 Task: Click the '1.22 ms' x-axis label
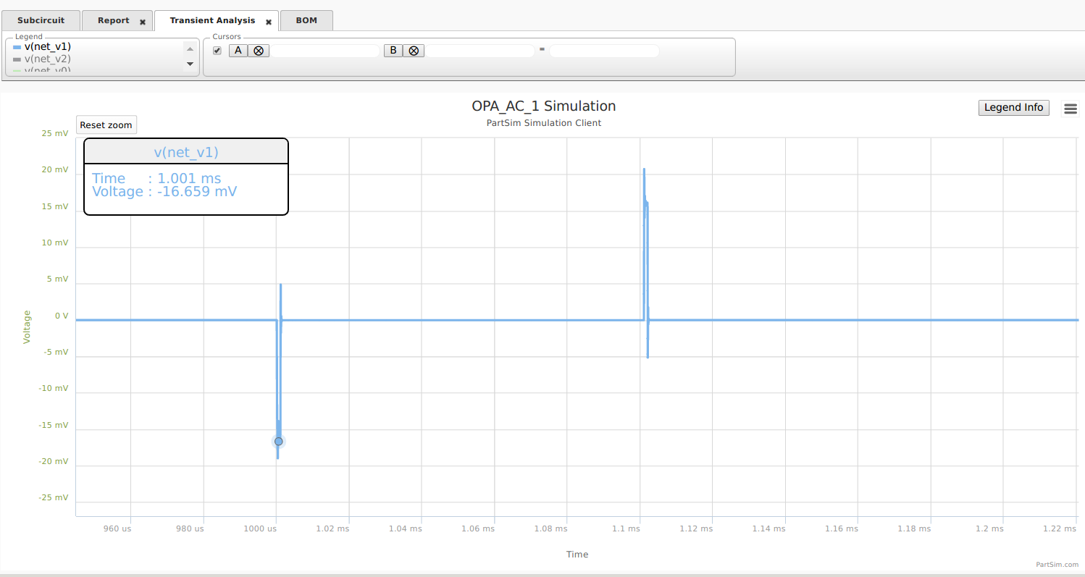pyautogui.click(x=1060, y=529)
